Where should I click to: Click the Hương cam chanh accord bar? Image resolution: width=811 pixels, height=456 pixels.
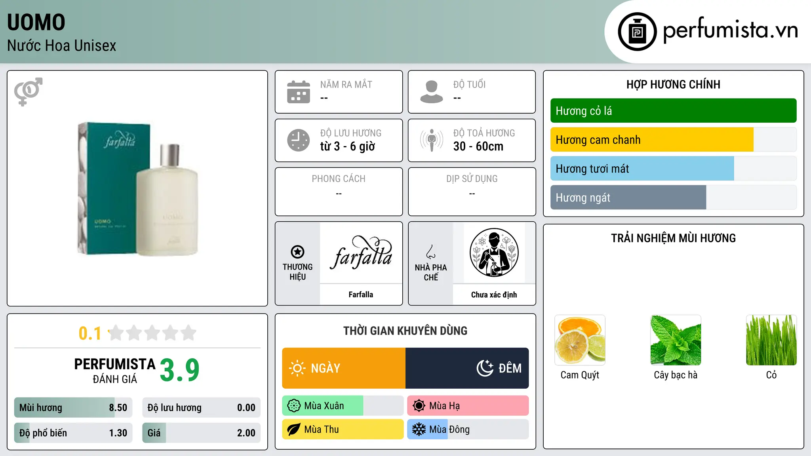coord(674,140)
